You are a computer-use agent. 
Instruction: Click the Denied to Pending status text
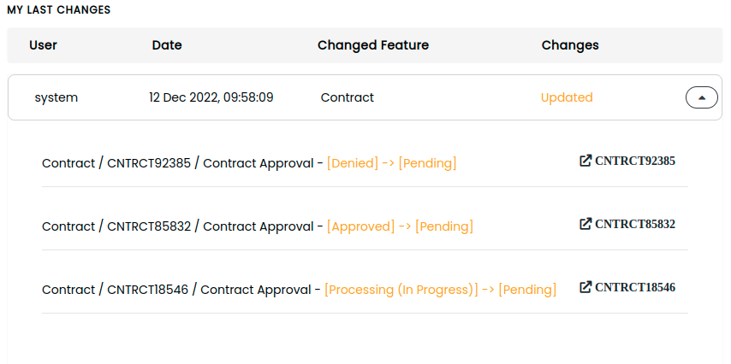coord(392,163)
